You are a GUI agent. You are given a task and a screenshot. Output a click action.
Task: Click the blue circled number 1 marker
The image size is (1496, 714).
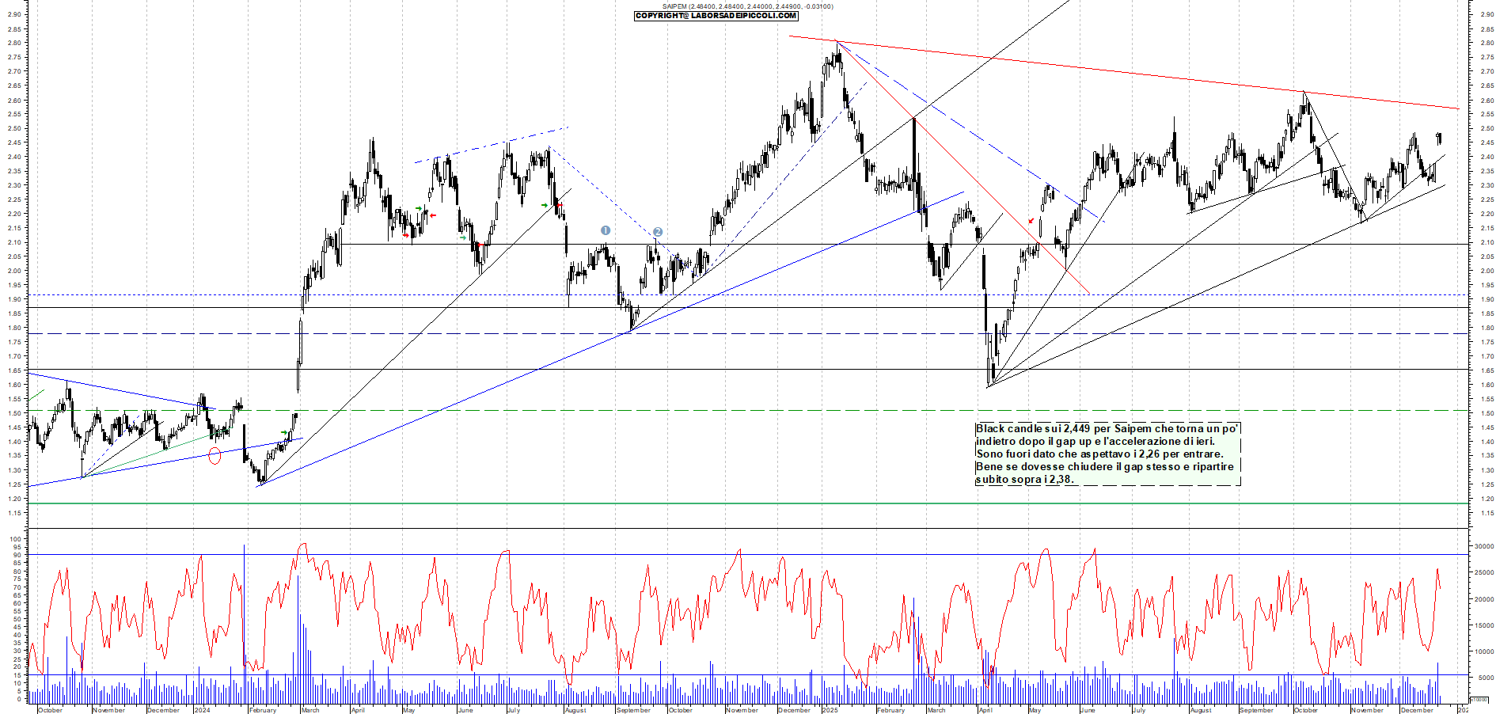(x=606, y=230)
